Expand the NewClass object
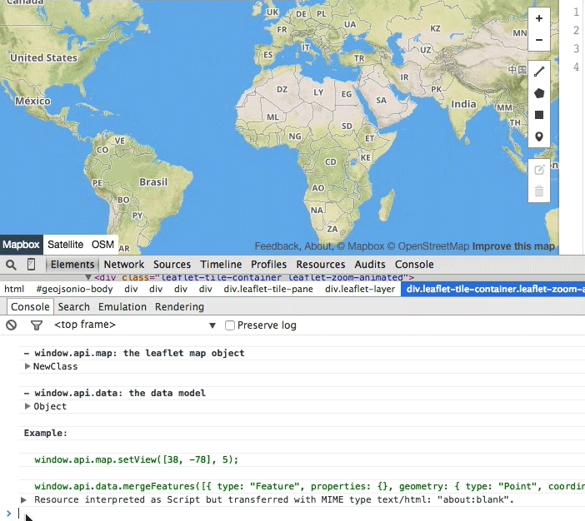This screenshot has width=585, height=521. pos(27,366)
